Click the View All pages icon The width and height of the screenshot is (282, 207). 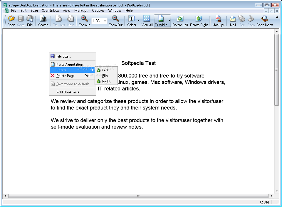tap(147, 21)
